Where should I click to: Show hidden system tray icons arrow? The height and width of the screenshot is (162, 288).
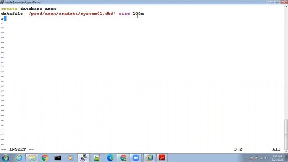(x=246, y=158)
